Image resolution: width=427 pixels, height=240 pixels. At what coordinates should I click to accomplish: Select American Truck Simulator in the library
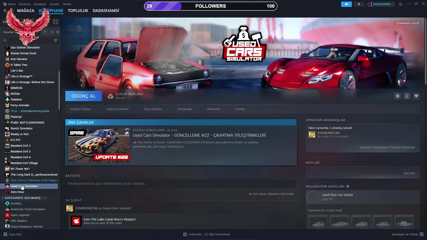coord(28,209)
